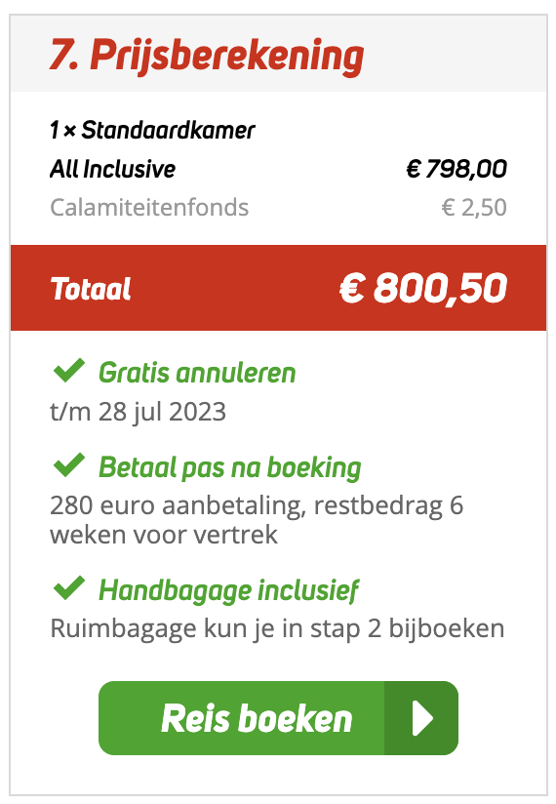556x804 pixels.
Task: Click the 7. Prijsberekening section title
Action: [x=207, y=56]
